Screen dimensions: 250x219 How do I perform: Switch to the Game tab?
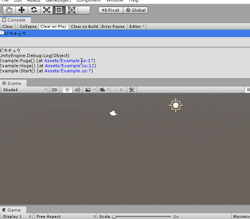(13, 210)
